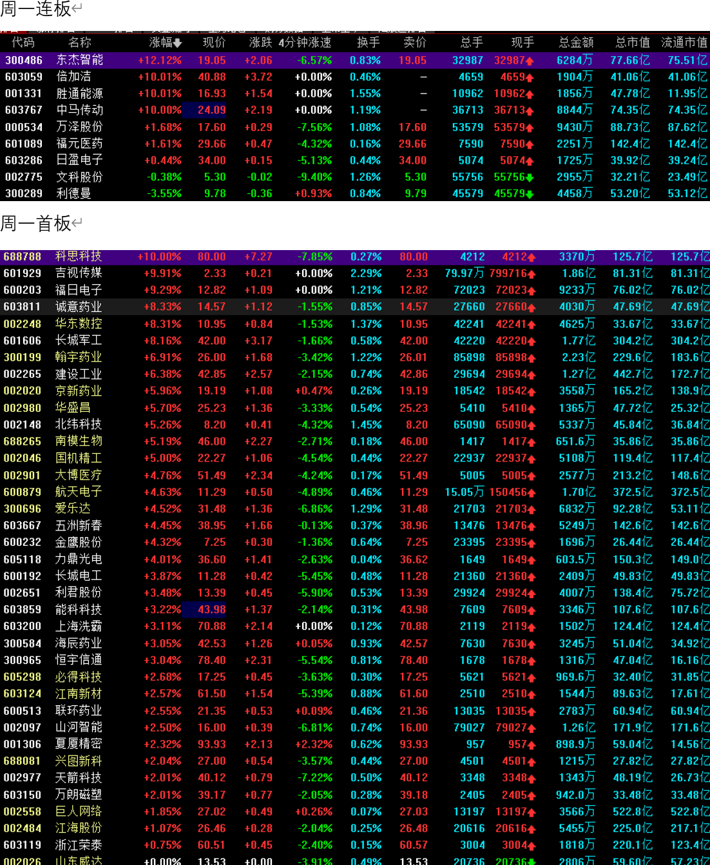Image resolution: width=710 pixels, height=865 pixels.
Task: Click the 流通市值 column header
Action: pos(684,43)
